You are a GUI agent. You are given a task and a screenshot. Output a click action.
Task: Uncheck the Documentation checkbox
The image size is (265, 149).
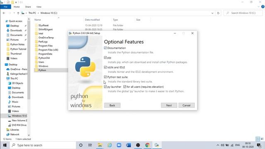pos(105,48)
